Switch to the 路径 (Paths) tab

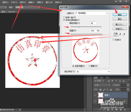pos(107,78)
